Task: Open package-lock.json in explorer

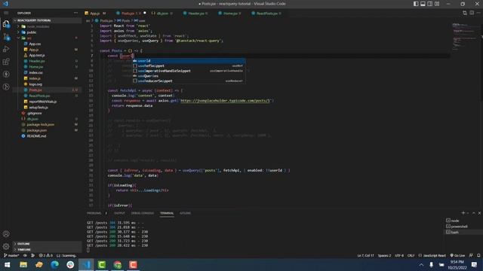Action: 40,124
